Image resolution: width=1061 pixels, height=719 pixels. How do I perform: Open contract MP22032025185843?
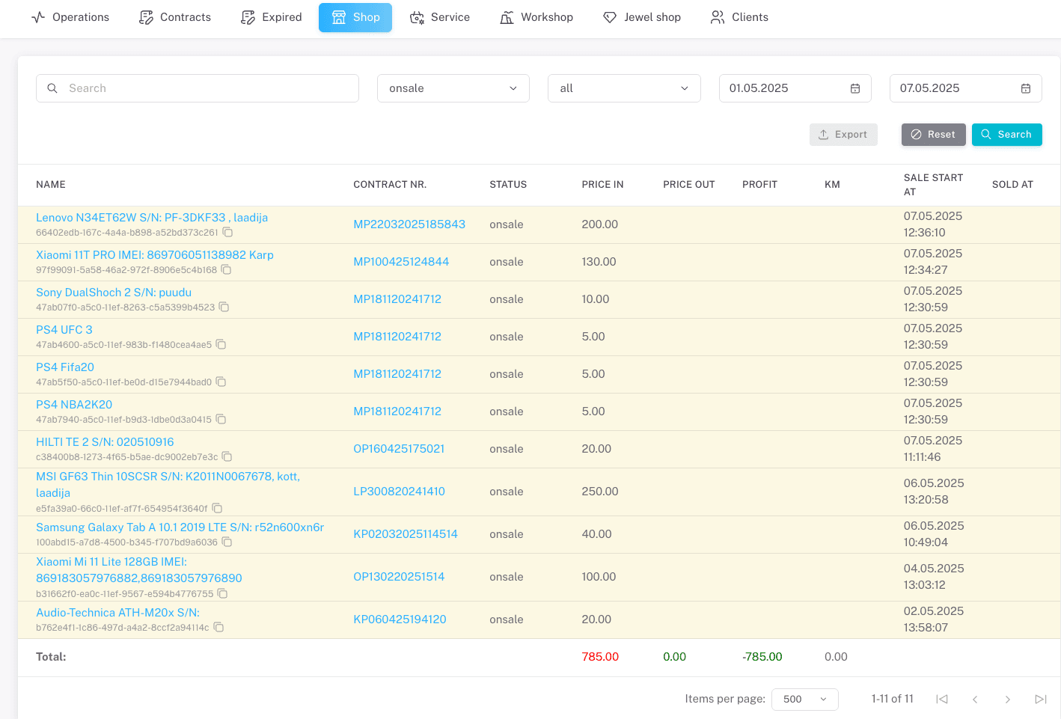click(x=409, y=224)
